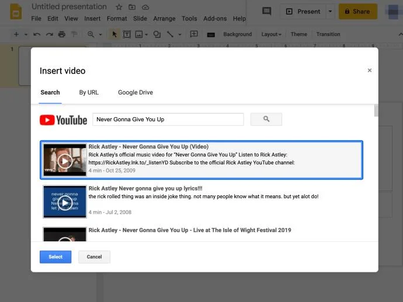Screen dimensions: 403x302
Task: Click the print icon
Action: click(62, 34)
